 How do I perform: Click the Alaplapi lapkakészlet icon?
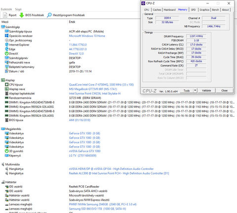click(x=7, y=93)
